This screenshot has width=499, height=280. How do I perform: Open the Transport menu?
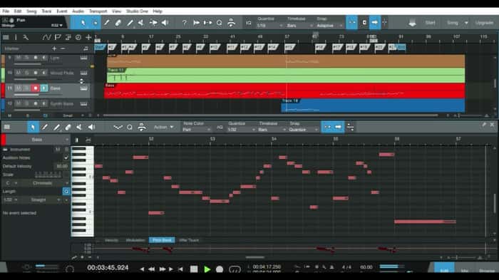click(x=98, y=11)
